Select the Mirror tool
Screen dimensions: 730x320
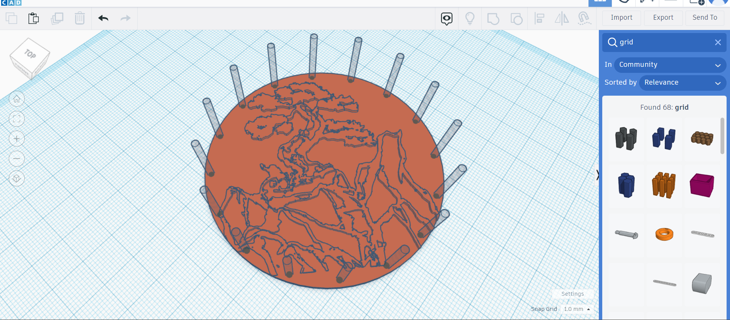point(562,19)
